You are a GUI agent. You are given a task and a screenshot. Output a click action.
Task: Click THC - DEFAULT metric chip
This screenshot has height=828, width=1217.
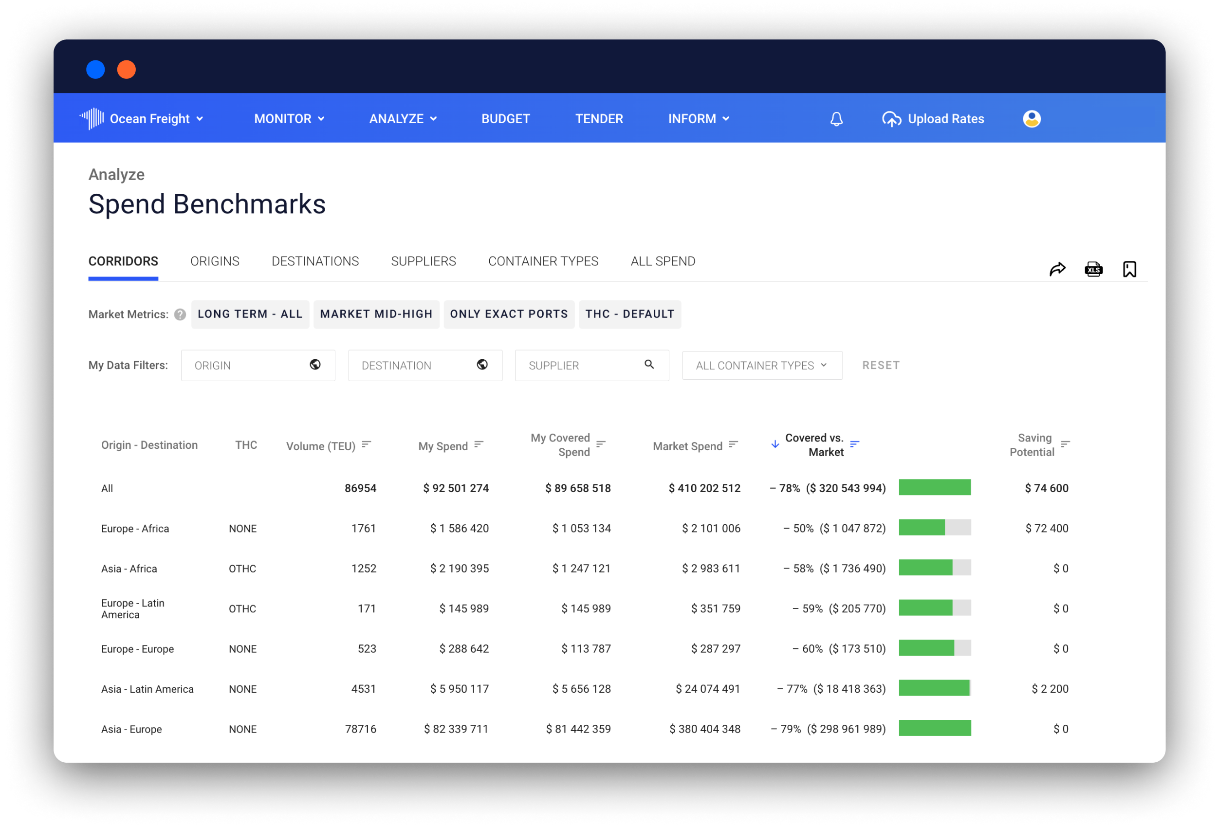630,314
